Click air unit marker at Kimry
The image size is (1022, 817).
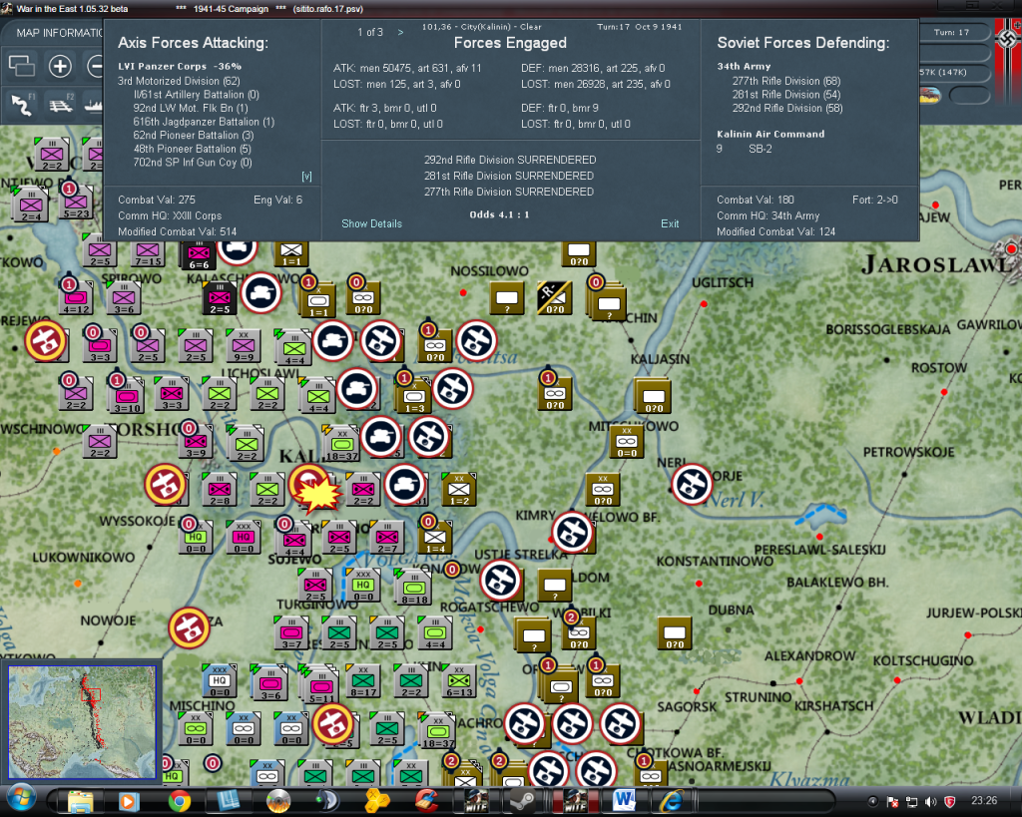573,533
